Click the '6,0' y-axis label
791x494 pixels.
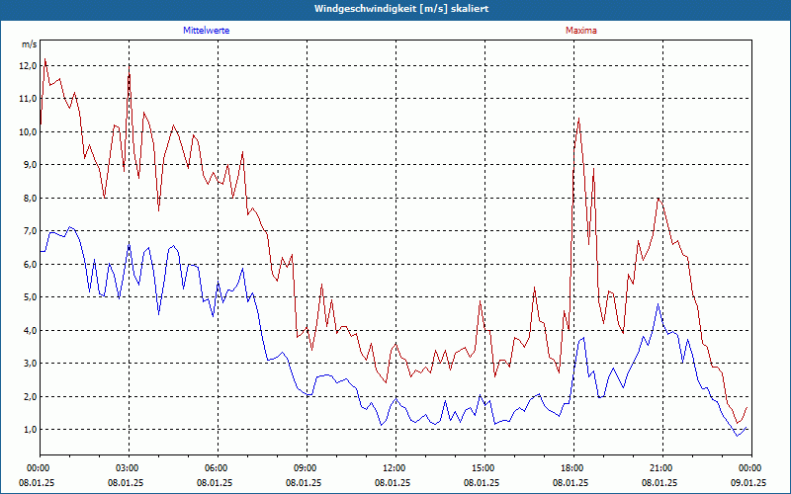[30, 264]
